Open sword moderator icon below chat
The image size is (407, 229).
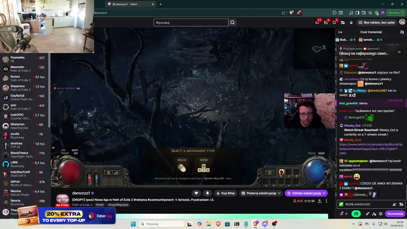pos(368,214)
